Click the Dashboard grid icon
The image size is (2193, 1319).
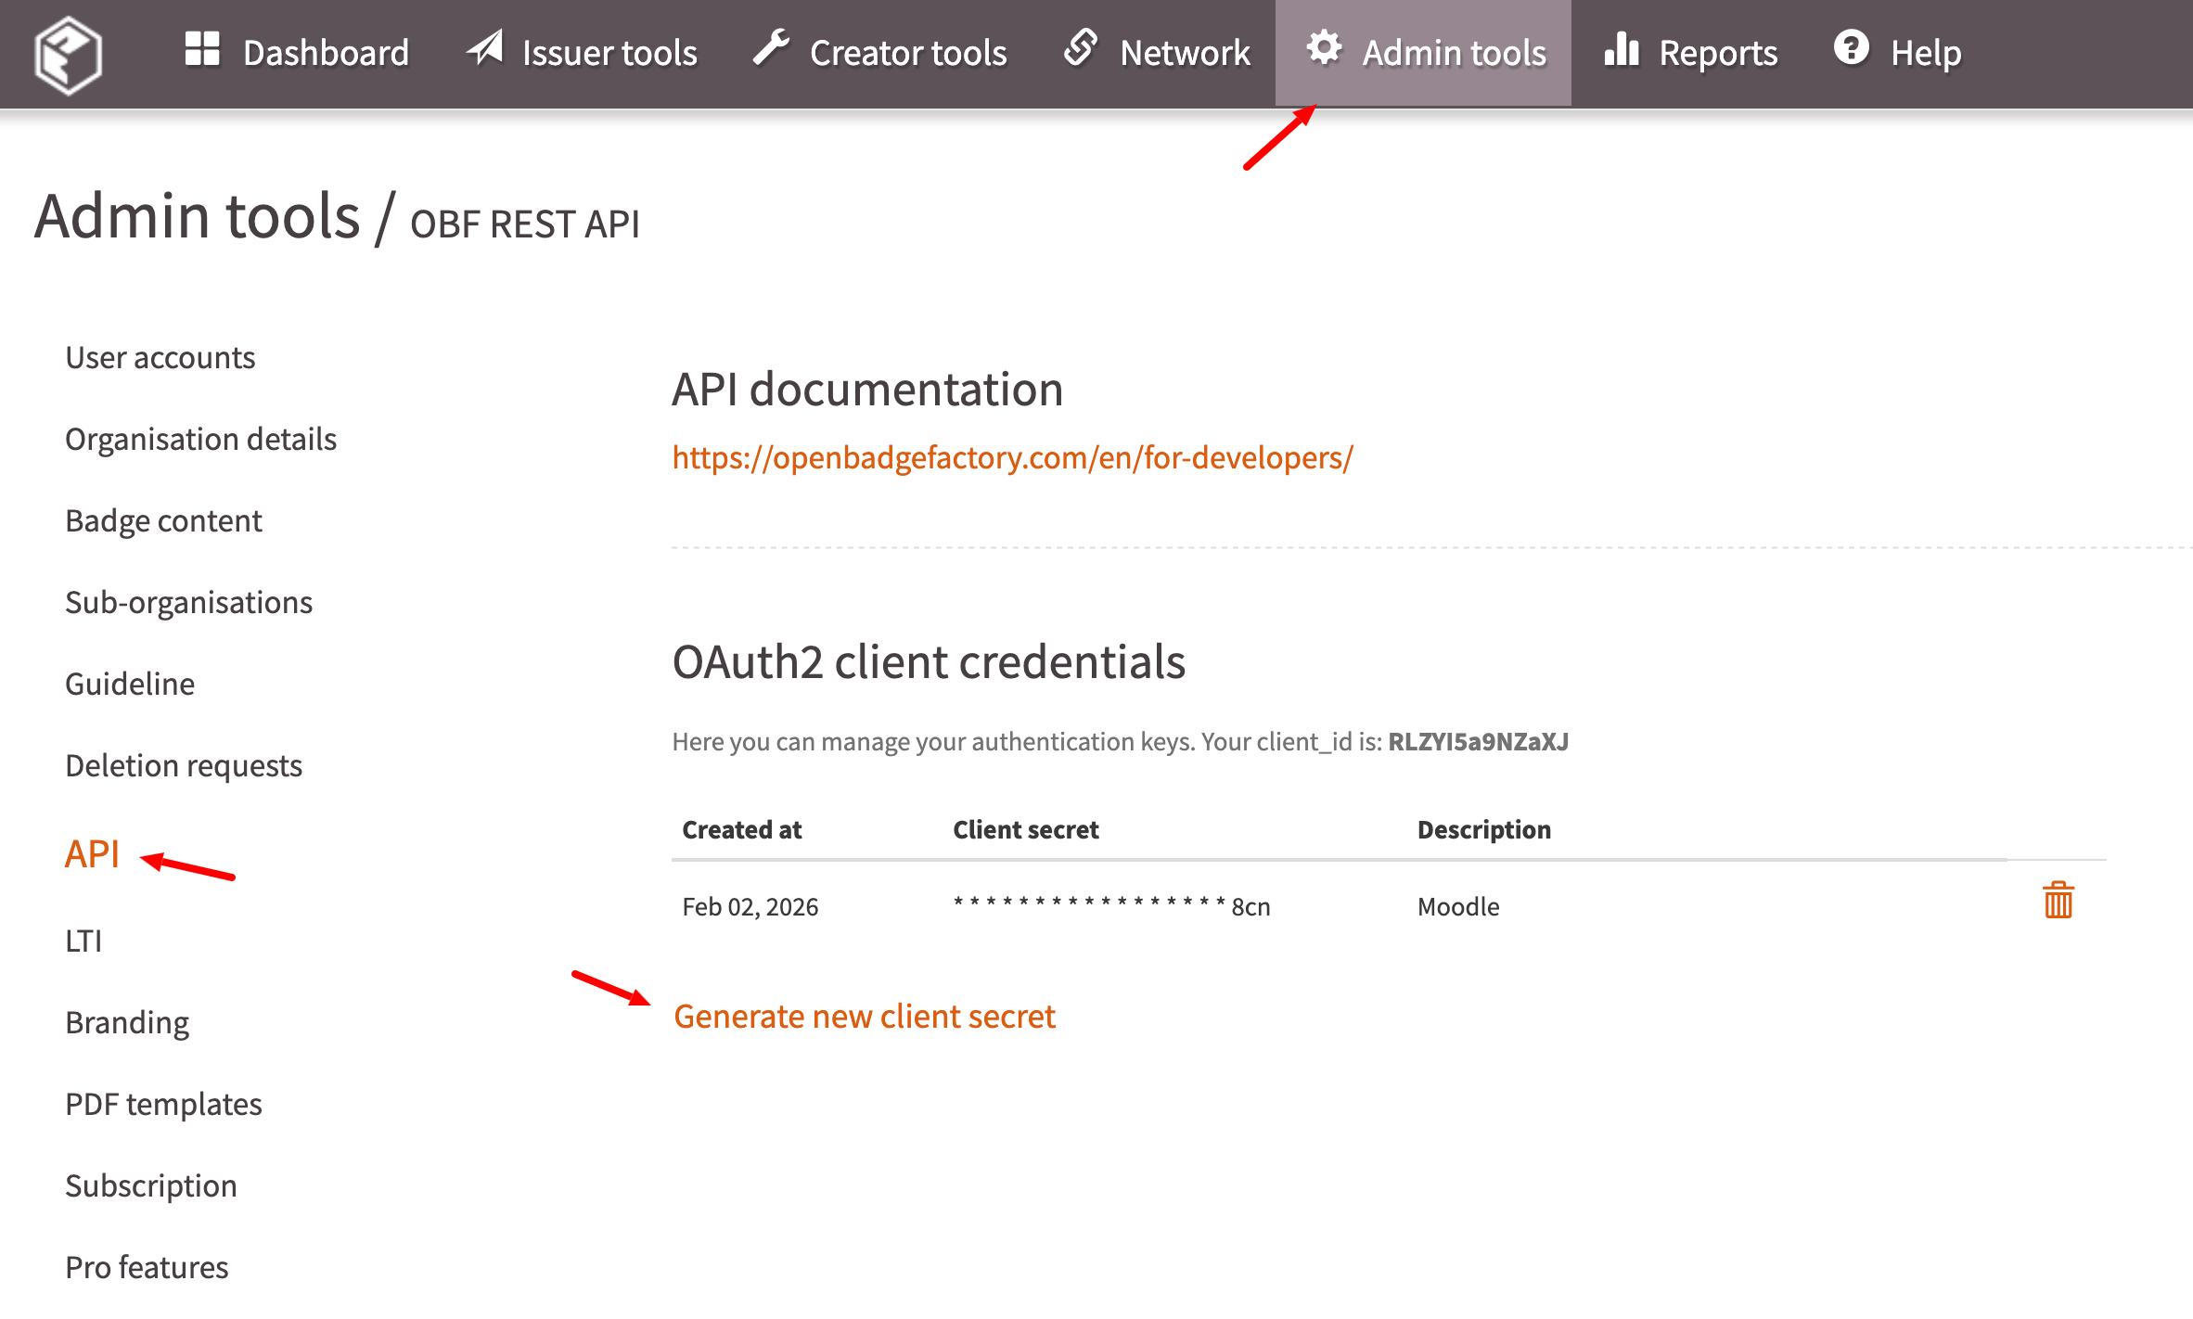pos(201,50)
